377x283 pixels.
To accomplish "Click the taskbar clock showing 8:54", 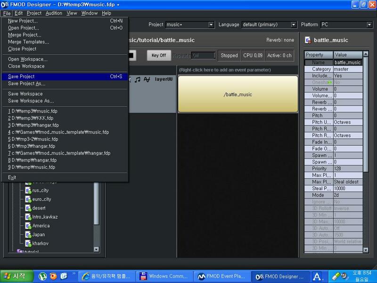I will coord(362,273).
